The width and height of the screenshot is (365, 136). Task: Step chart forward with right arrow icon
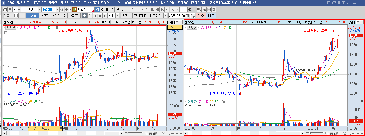coord(105,16)
